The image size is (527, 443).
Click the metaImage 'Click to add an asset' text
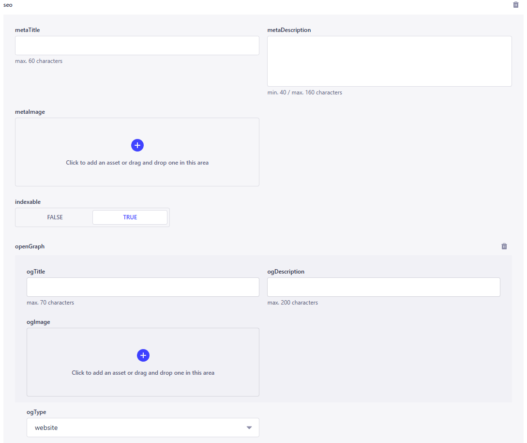click(137, 163)
